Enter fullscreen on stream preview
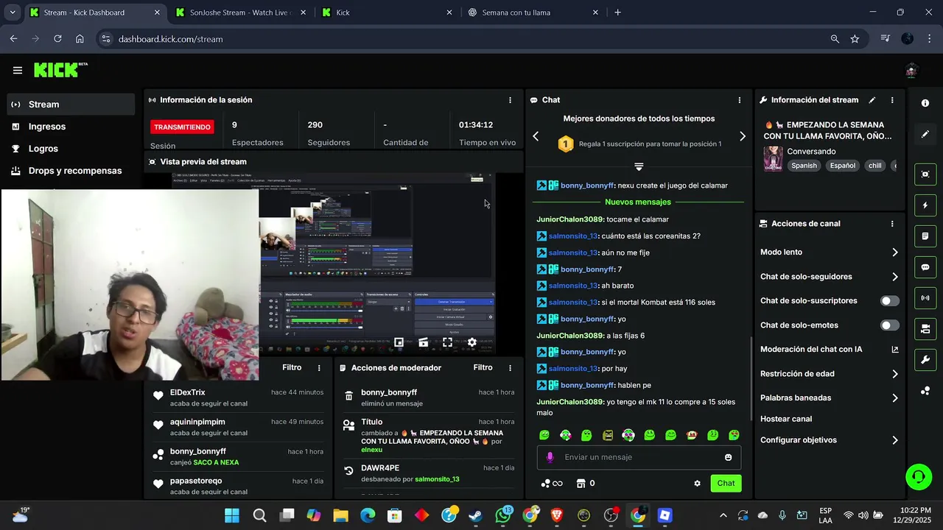Image resolution: width=943 pixels, height=530 pixels. (447, 342)
